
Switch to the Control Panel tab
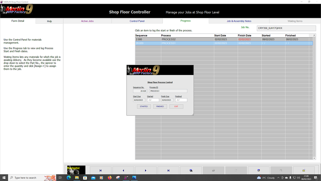coord(137,21)
